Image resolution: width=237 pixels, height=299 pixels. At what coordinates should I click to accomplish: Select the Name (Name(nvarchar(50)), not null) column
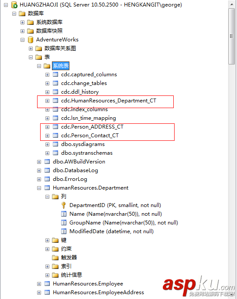tap(116, 214)
